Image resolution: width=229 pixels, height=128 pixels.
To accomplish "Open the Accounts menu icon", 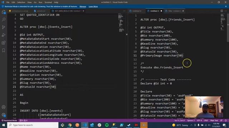I will [4, 107].
